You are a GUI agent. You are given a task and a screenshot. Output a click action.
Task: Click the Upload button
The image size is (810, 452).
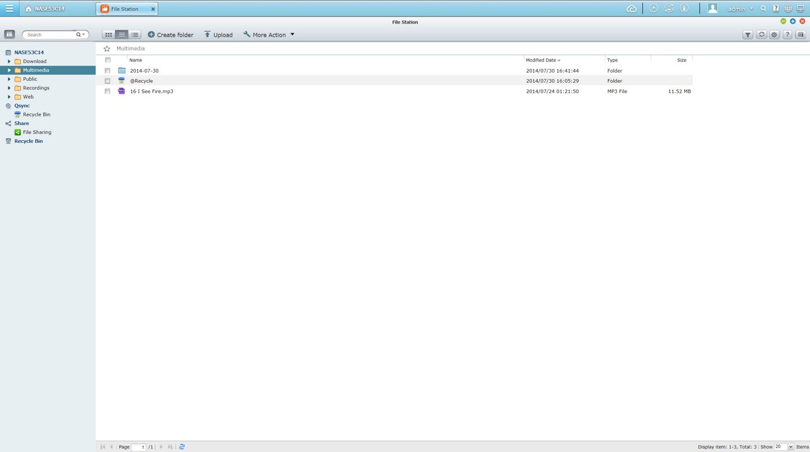(218, 35)
